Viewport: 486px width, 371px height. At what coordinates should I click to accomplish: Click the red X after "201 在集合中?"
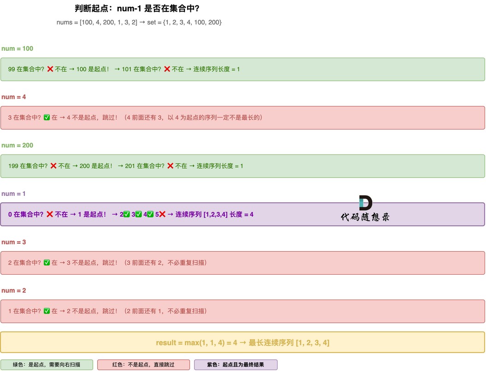tap(170, 166)
